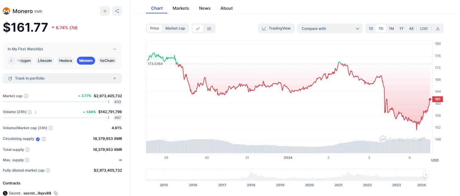This screenshot has width=460, height=196.
Task: Click the volume rank bar
Action: pyautogui.click(x=56, y=118)
